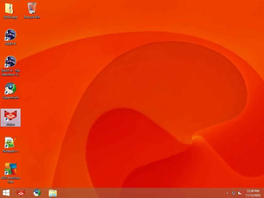Select the NoEscape zipped folder icon
The image size is (264, 198).
pos(10,10)
